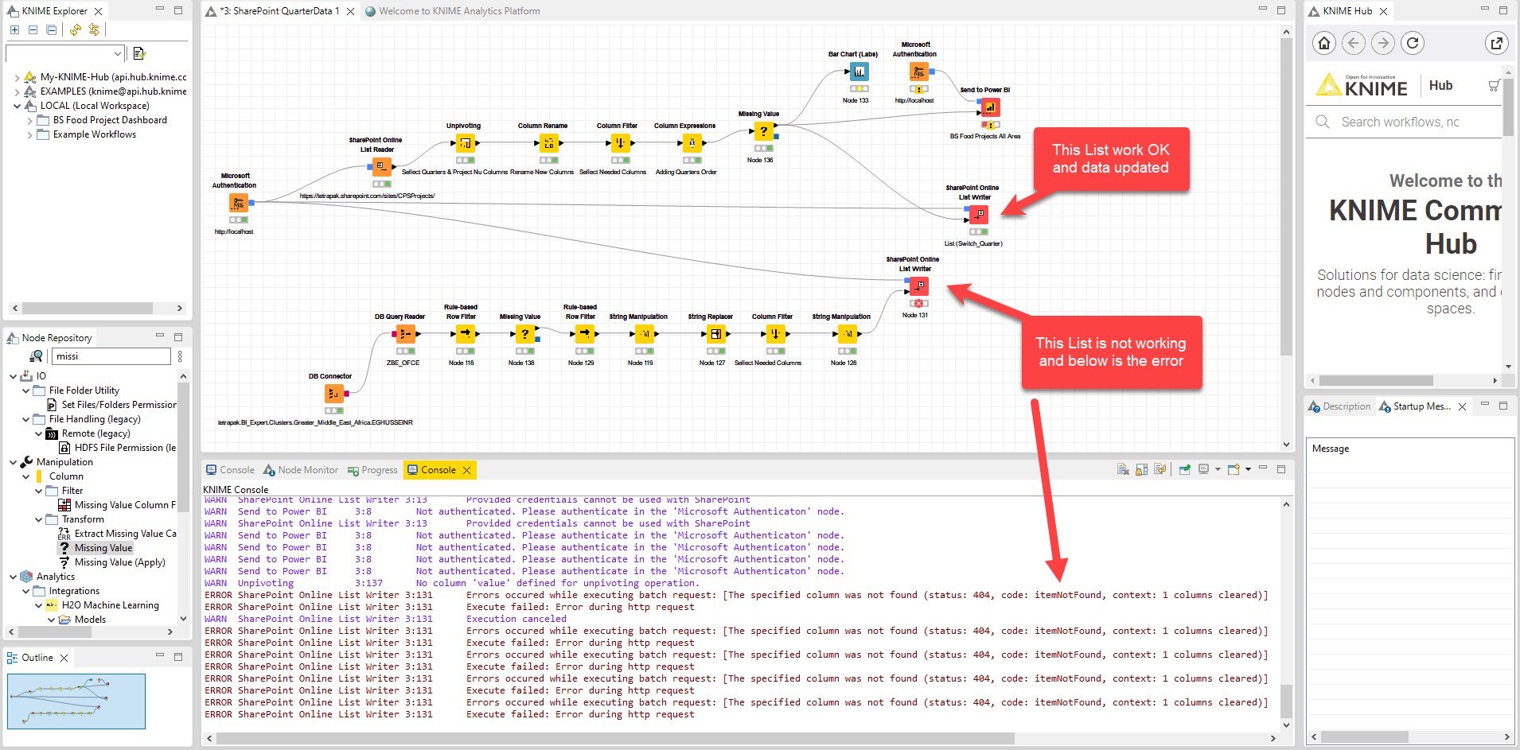Select the SharePoint Online List Reader node
Screen dimensions: 1520x750
coord(382,166)
